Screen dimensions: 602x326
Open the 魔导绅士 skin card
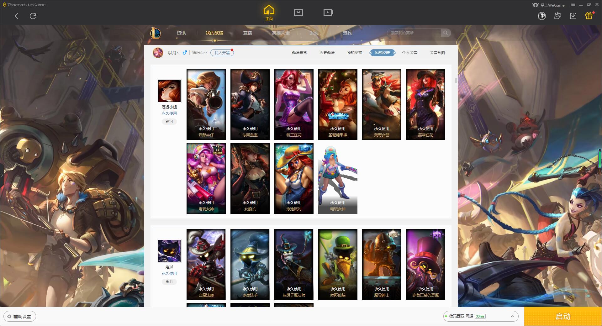(x=382, y=265)
